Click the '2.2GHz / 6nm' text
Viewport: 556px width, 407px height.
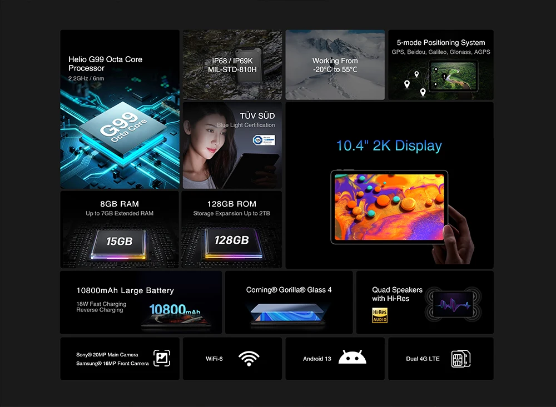pos(86,78)
